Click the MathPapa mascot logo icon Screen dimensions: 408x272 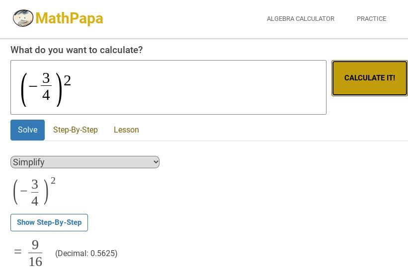(x=23, y=18)
